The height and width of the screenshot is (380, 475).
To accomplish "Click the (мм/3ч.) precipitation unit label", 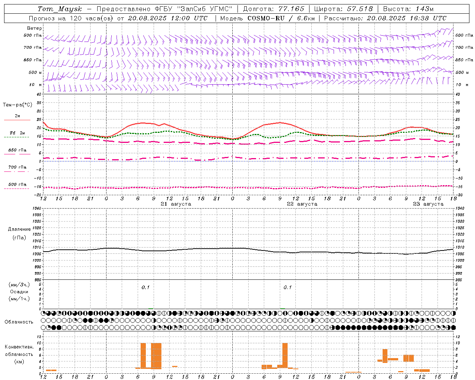I will tap(19, 285).
